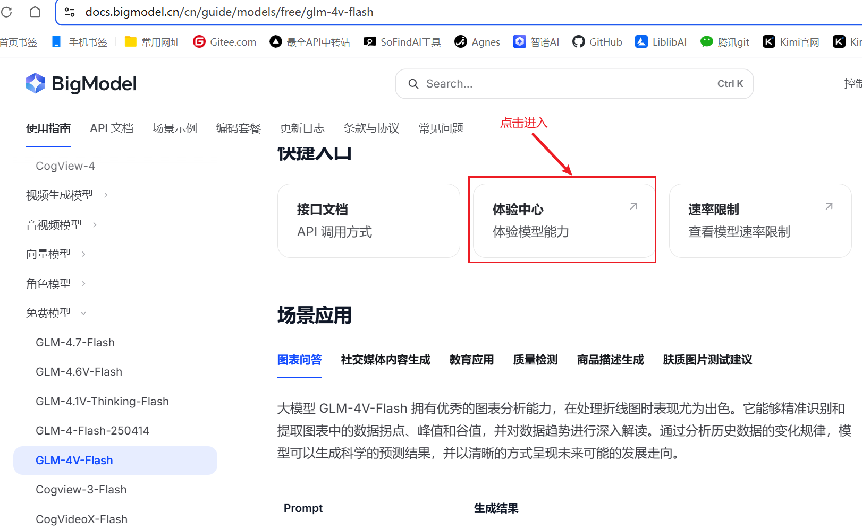The height and width of the screenshot is (530, 862).
Task: Open the 腾讯git bookmark icon
Action: click(x=706, y=41)
